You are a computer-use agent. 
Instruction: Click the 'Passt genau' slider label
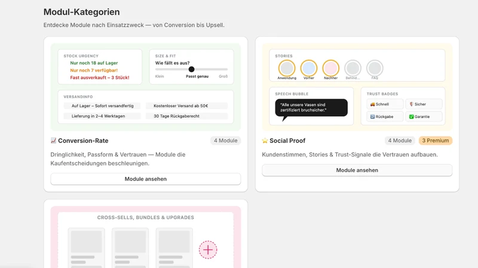197,76
